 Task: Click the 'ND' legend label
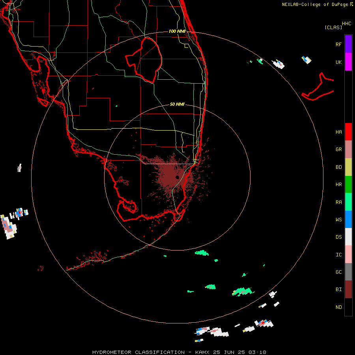338,307
